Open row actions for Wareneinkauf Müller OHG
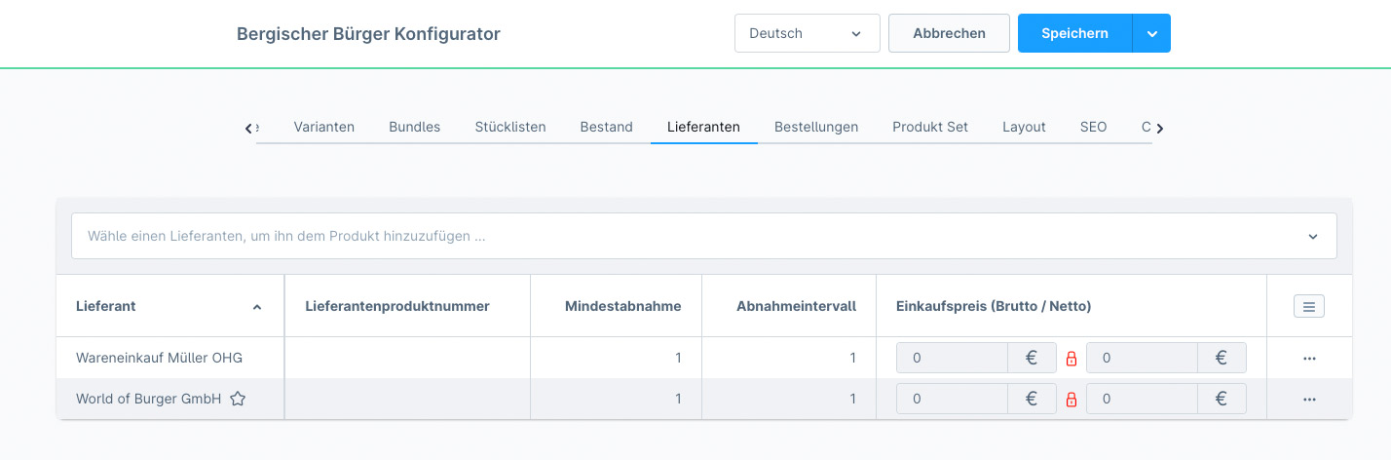 [x=1308, y=359]
